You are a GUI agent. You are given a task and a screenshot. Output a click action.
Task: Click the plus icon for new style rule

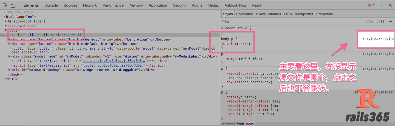pyautogui.click(x=390, y=21)
